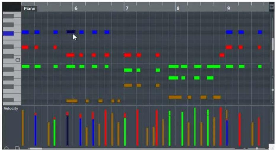Jump to bar 6 on the ruler
Screen dimensions: 276x150
pyautogui.click(x=76, y=9)
